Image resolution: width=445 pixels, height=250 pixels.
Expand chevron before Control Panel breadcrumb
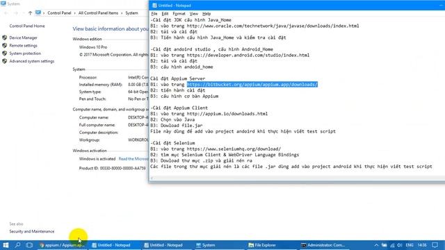44,13
